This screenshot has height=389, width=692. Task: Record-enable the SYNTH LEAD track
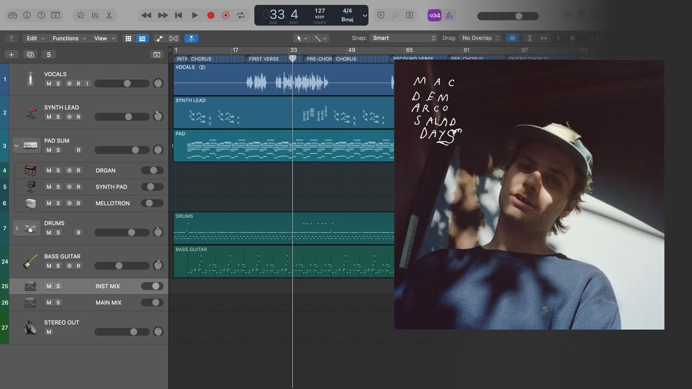(78, 117)
